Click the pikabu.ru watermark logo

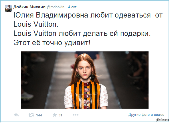coord(162,120)
